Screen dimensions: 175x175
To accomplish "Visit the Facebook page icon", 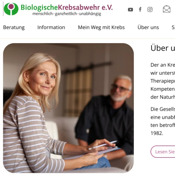I will [140, 9].
